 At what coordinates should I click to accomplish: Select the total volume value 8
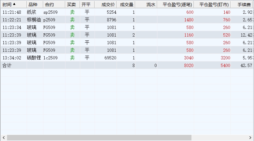point(134,65)
